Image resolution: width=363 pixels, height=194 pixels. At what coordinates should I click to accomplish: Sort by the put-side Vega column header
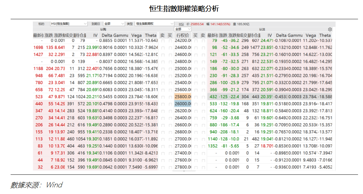tap(311, 35)
